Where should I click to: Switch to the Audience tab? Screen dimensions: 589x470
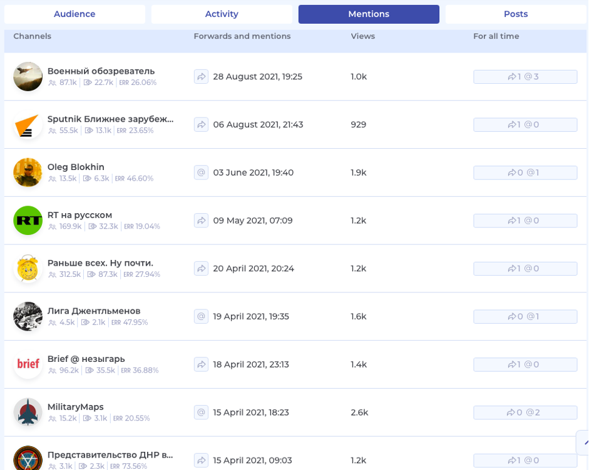[x=74, y=14]
